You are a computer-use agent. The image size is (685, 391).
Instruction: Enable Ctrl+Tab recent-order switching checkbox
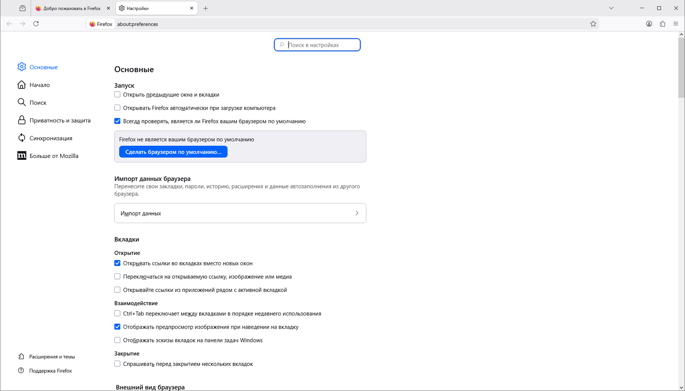point(117,314)
